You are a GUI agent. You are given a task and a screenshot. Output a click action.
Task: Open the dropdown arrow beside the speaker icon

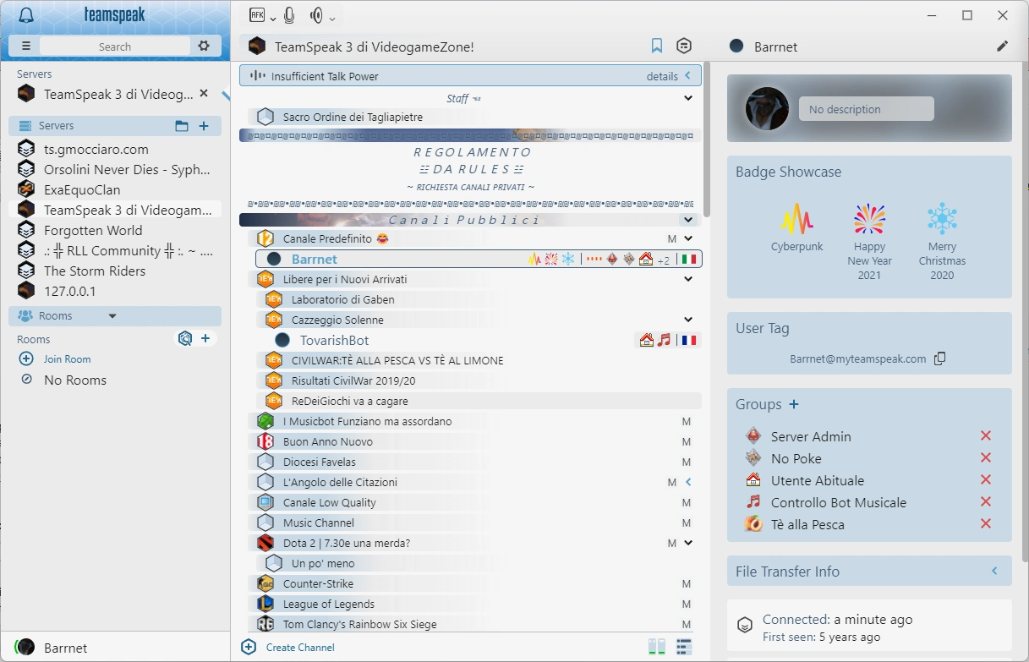pos(331,19)
